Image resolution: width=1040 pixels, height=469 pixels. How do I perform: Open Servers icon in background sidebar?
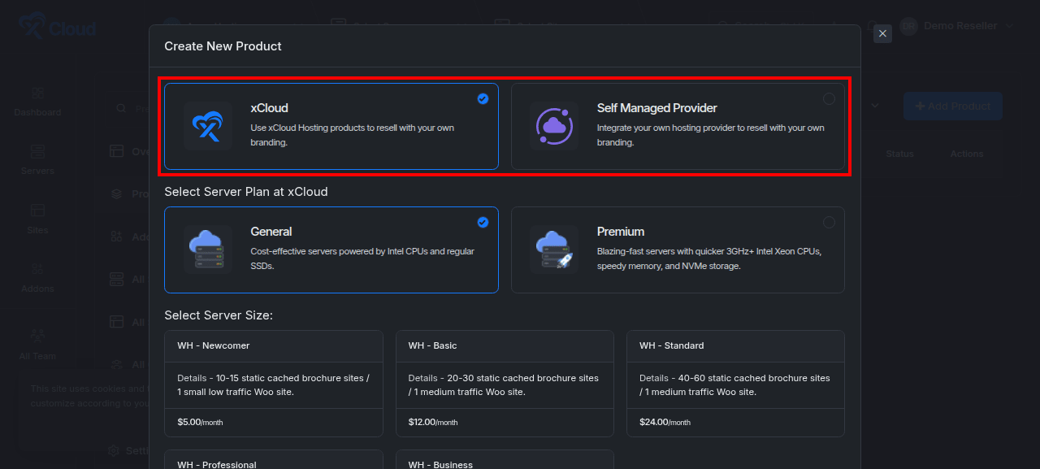tap(37, 152)
